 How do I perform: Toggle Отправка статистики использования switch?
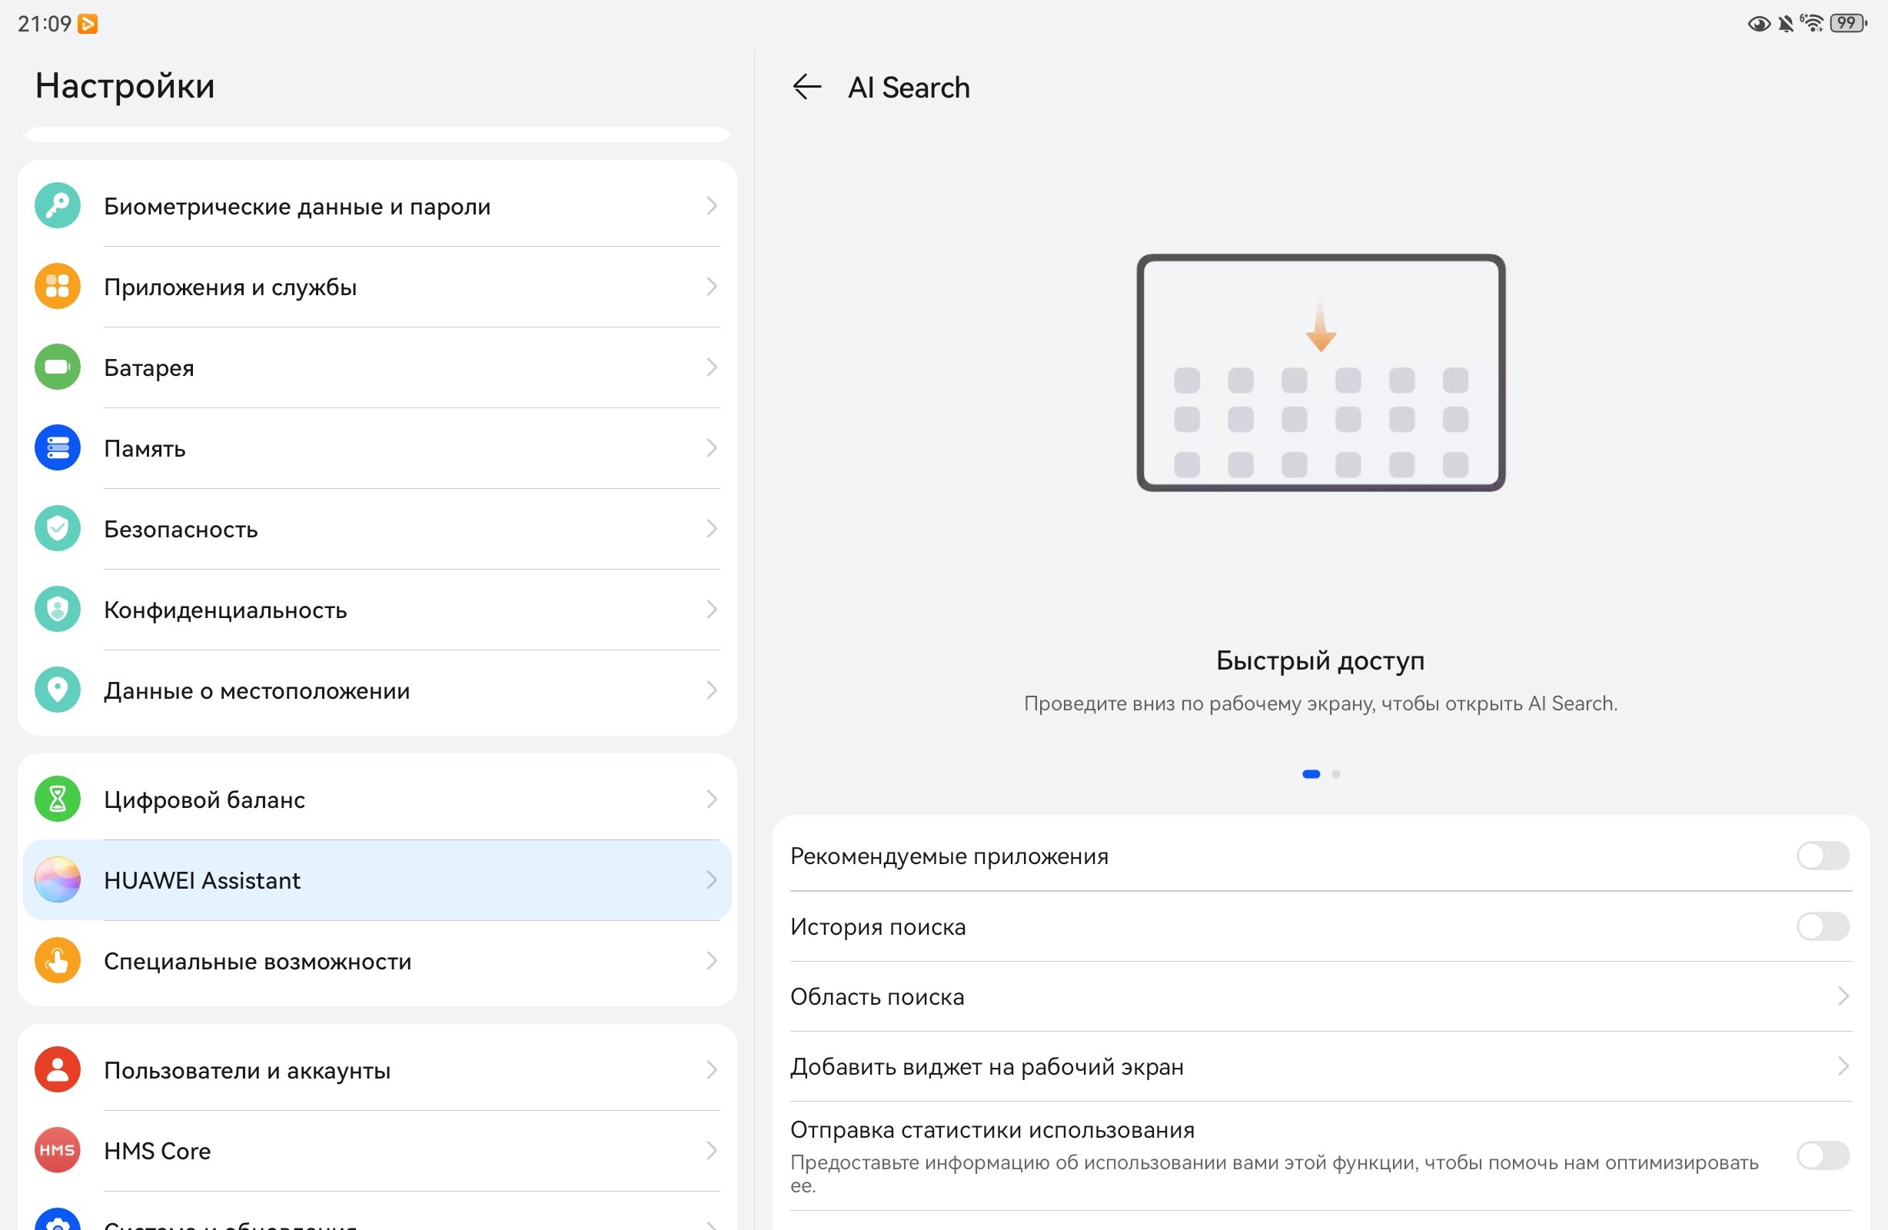(x=1823, y=1155)
